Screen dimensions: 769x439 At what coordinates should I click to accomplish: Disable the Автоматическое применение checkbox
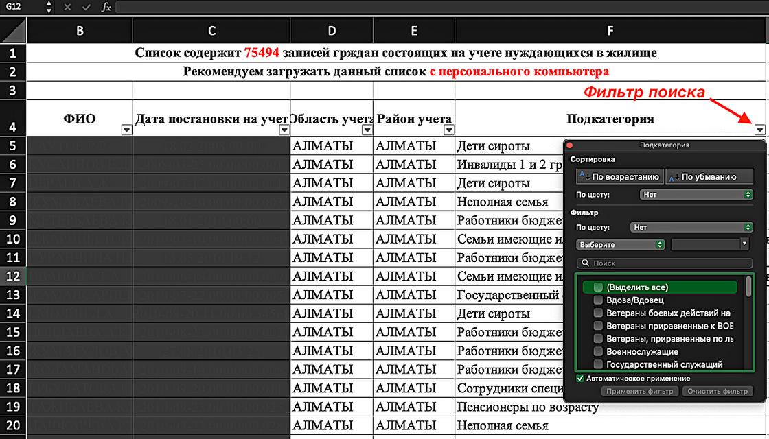pos(580,378)
